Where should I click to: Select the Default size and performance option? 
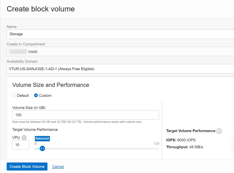point(14,95)
